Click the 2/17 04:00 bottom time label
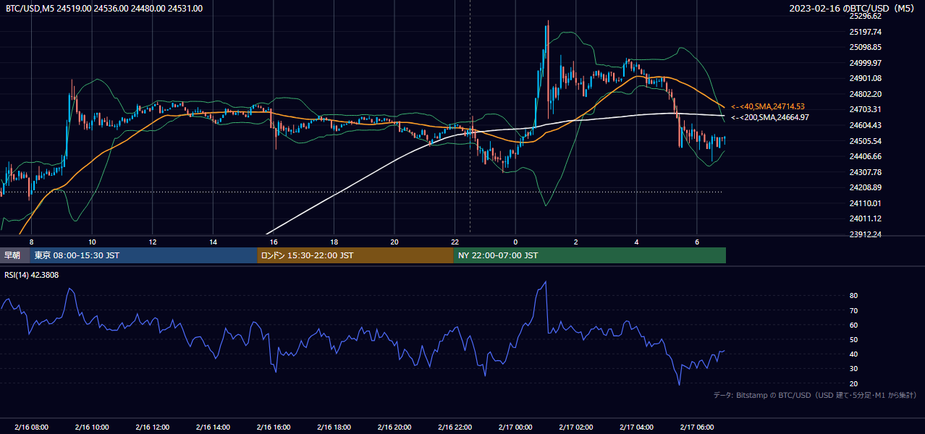Screen dimensions: 925x434 [x=636, y=427]
